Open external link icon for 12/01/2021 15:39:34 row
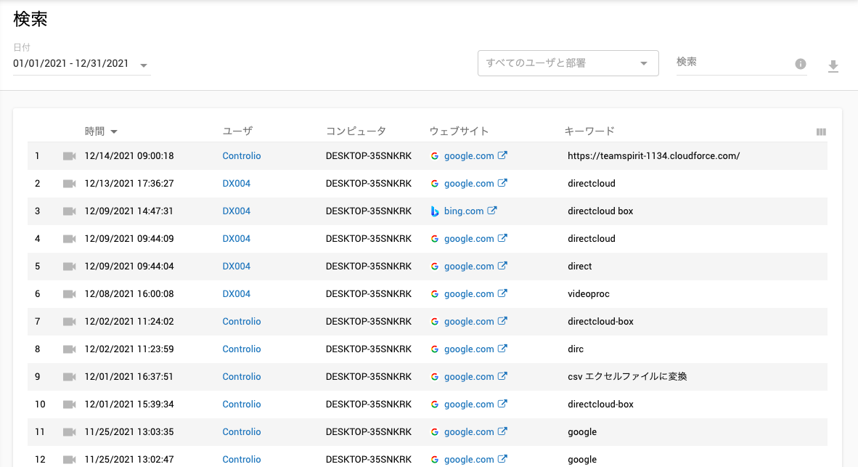The width and height of the screenshot is (858, 467). pyautogui.click(x=502, y=404)
